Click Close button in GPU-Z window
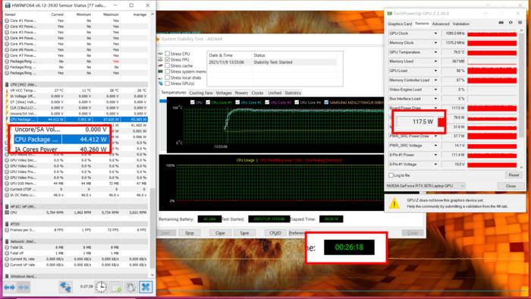The image size is (531, 299). click(x=511, y=186)
